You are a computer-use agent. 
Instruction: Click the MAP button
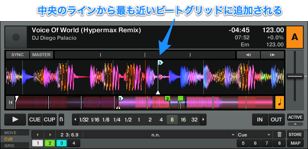point(295,143)
